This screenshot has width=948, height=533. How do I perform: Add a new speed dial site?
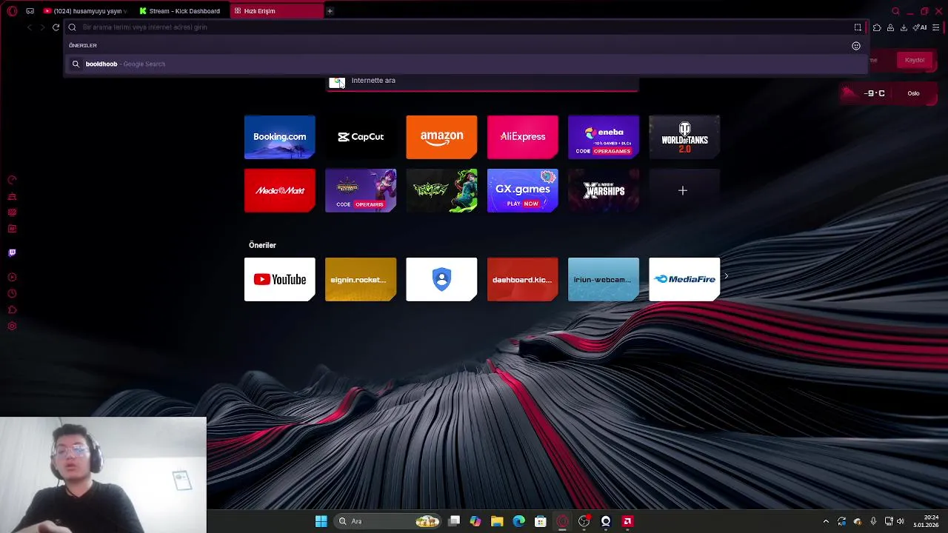pos(684,190)
